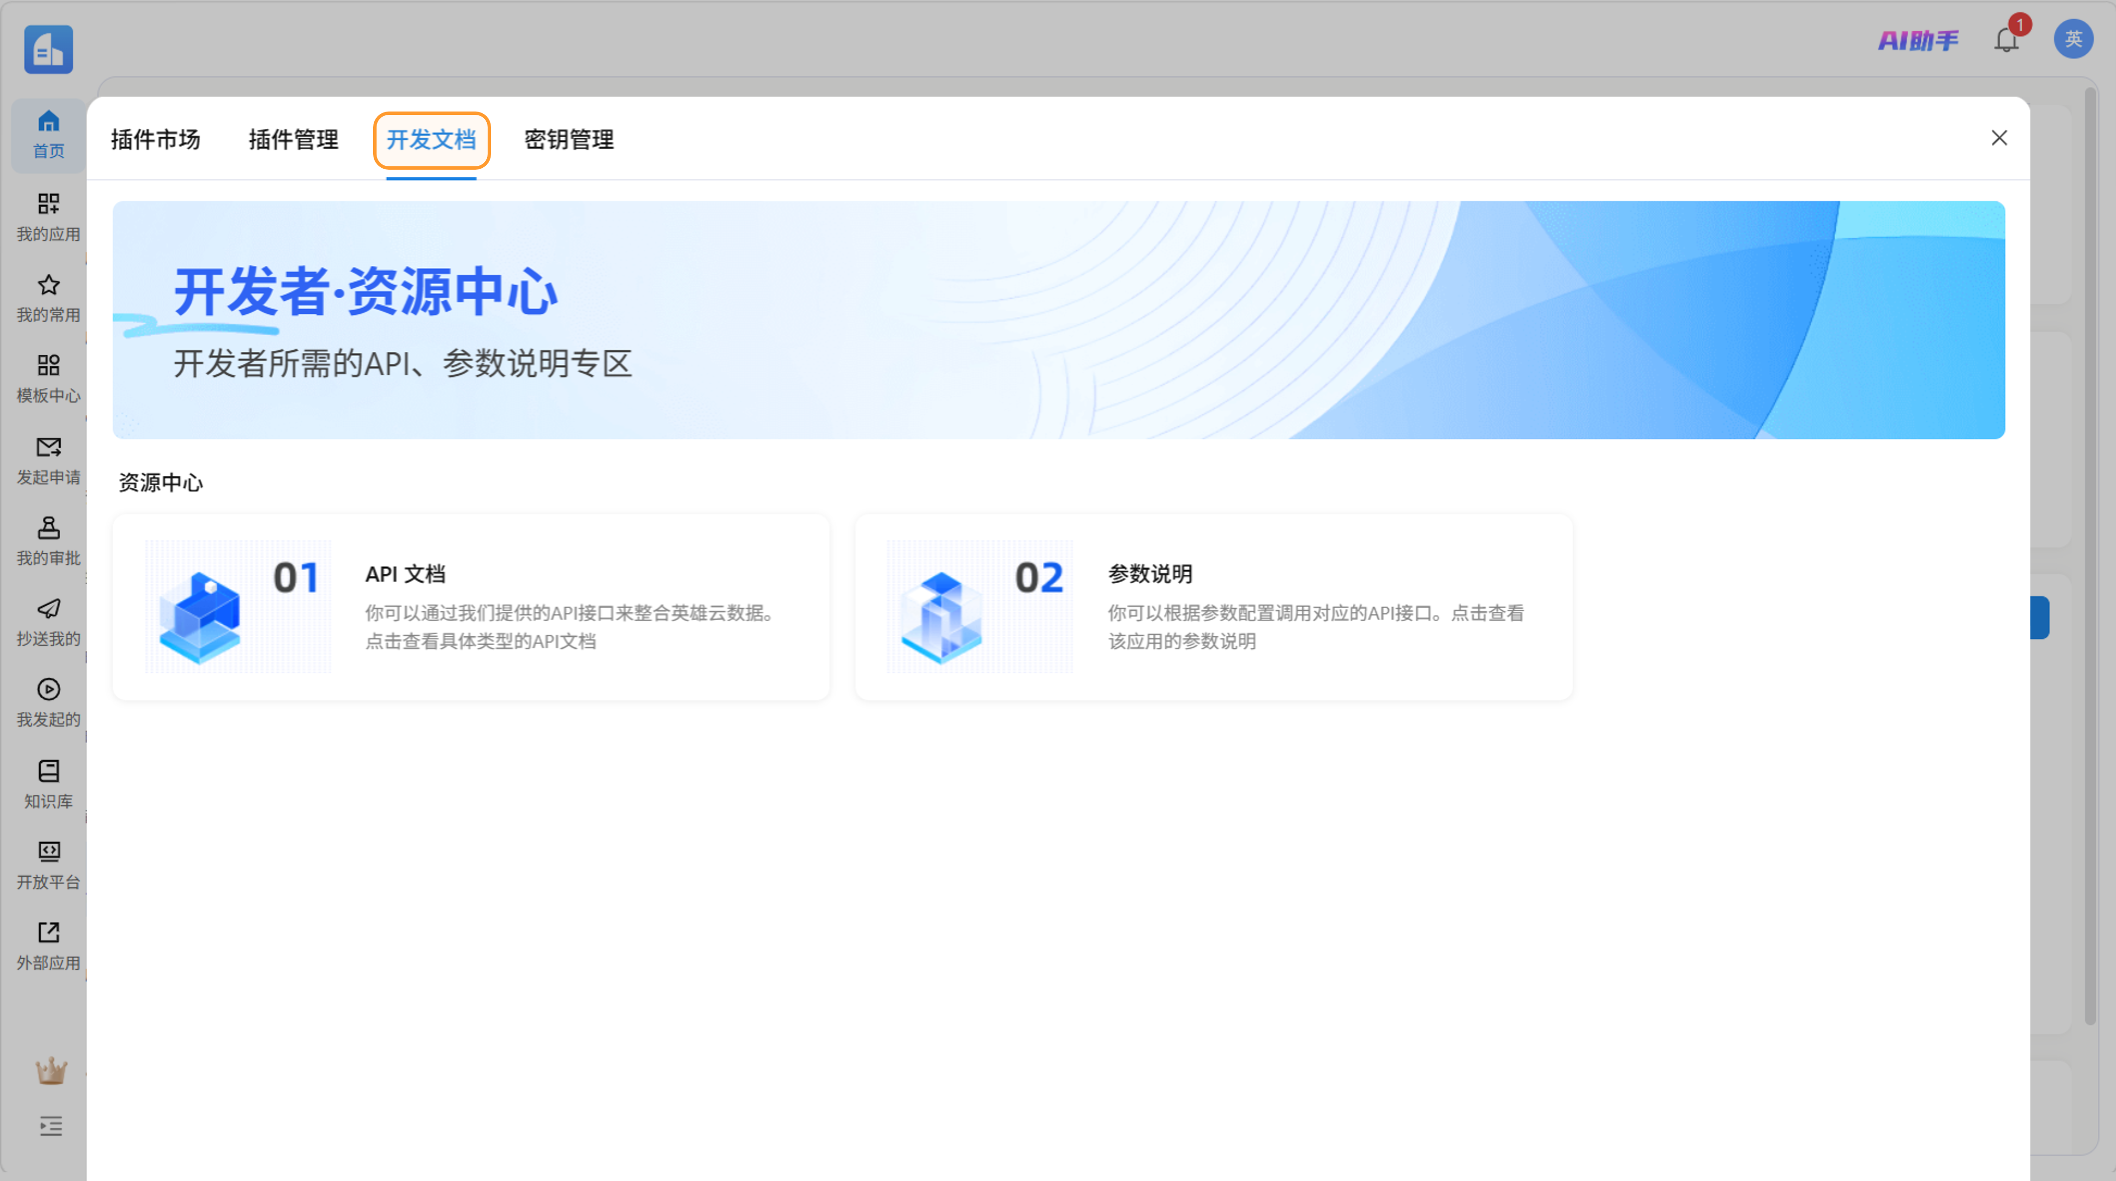Launch the AI助手 assistant

[1918, 39]
